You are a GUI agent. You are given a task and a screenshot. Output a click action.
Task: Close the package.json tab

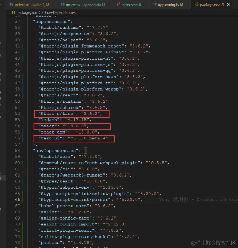point(228,5)
